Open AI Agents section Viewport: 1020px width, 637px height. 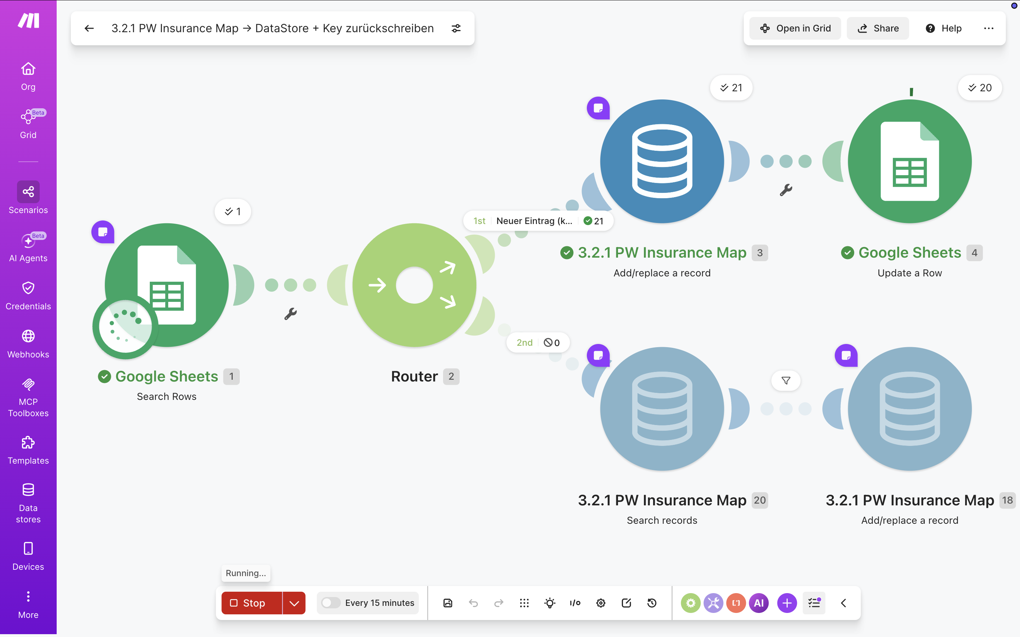coord(28,247)
